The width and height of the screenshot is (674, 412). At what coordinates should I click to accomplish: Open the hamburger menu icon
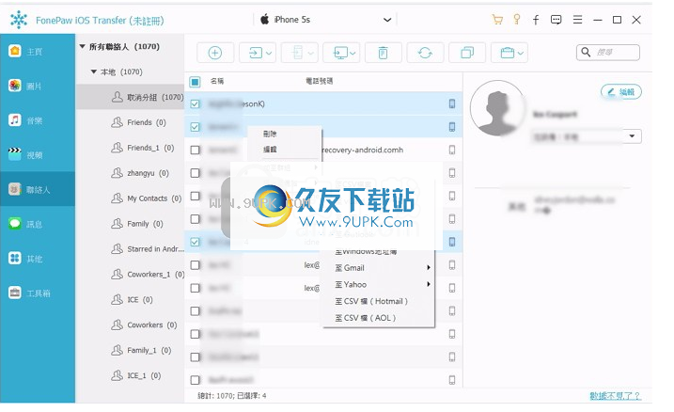pos(577,20)
